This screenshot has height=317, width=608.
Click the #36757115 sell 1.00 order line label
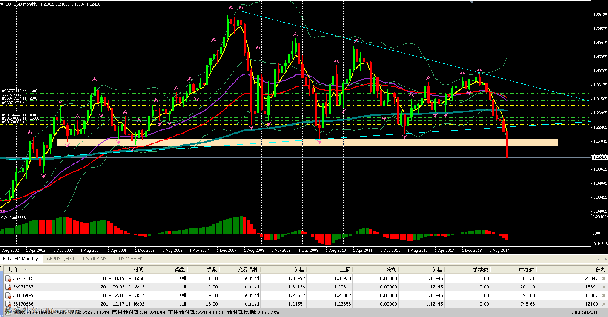pyautogui.click(x=20, y=91)
